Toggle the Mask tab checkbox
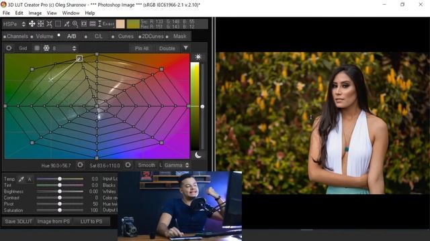Viewport: 430px width, 241px height. click(167, 37)
